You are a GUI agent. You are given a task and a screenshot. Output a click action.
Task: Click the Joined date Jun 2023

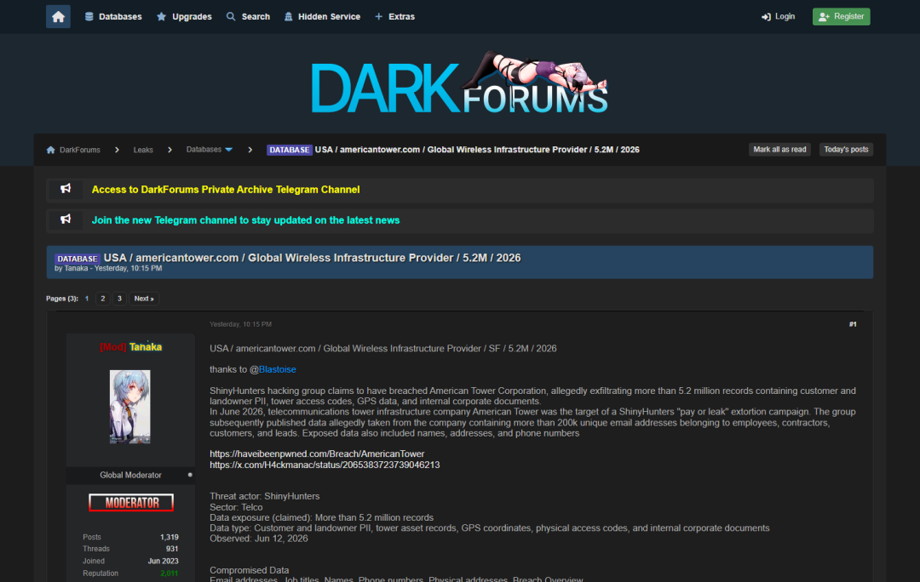pyautogui.click(x=163, y=561)
